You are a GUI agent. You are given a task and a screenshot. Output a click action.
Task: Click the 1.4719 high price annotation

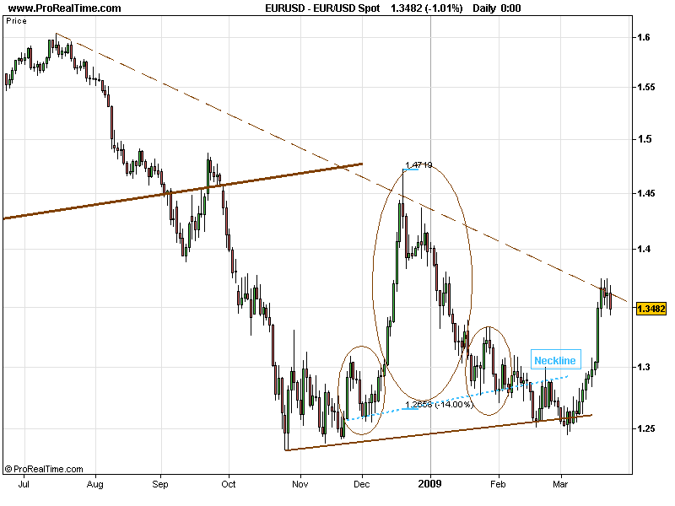418,164
